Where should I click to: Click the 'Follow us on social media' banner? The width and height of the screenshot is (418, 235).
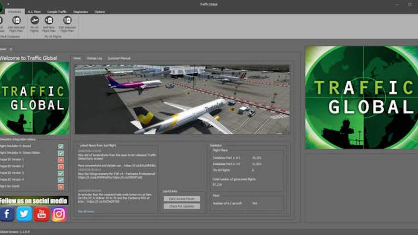pyautogui.click(x=34, y=201)
